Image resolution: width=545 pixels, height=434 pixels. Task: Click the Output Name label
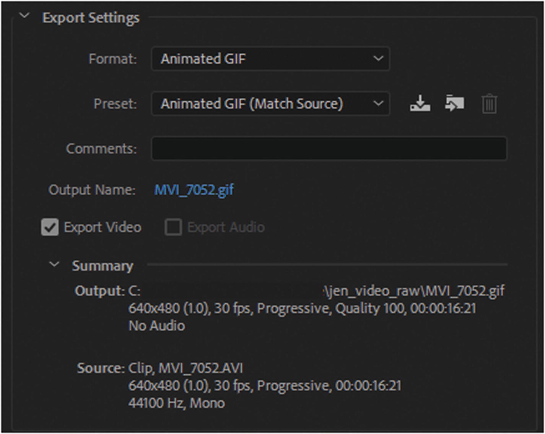[x=92, y=190]
